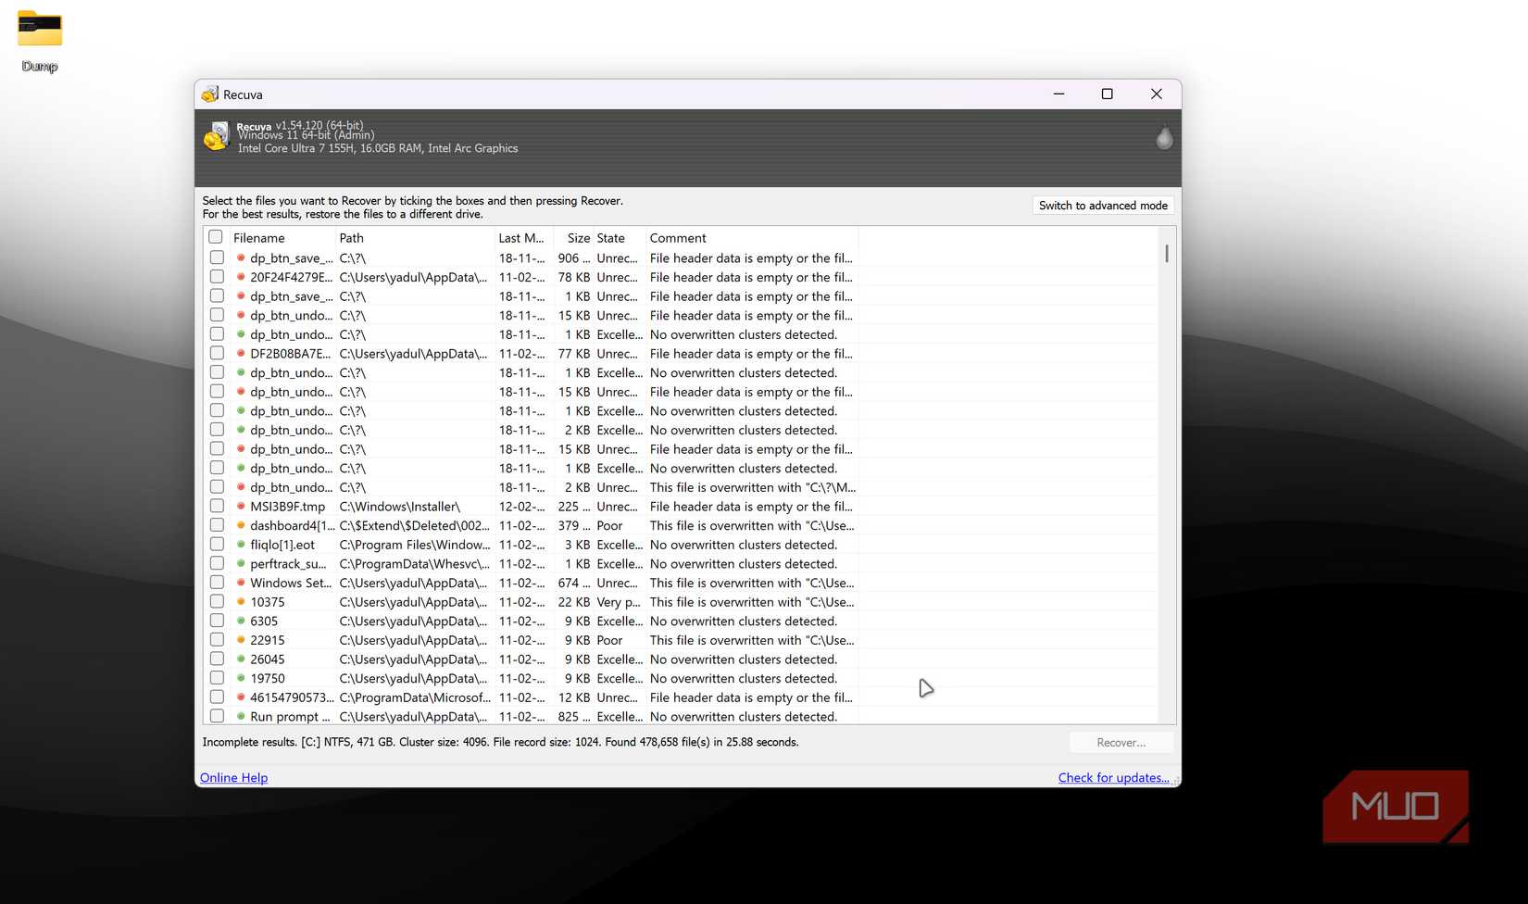1528x904 pixels.
Task: Check the box for the DF2B08BA7E file
Action: click(217, 353)
